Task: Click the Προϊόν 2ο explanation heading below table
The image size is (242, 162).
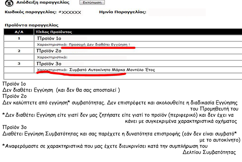Action: tap(15, 96)
